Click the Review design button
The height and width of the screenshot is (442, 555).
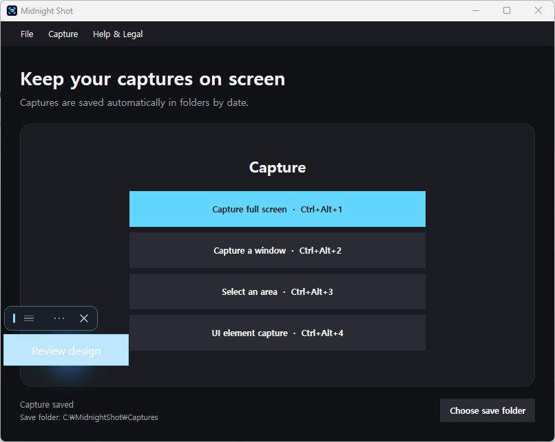pos(66,350)
